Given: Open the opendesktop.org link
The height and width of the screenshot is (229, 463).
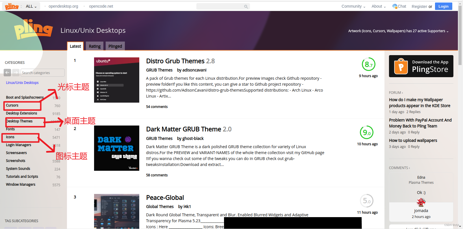Looking at the screenshot, I should coord(63,6).
